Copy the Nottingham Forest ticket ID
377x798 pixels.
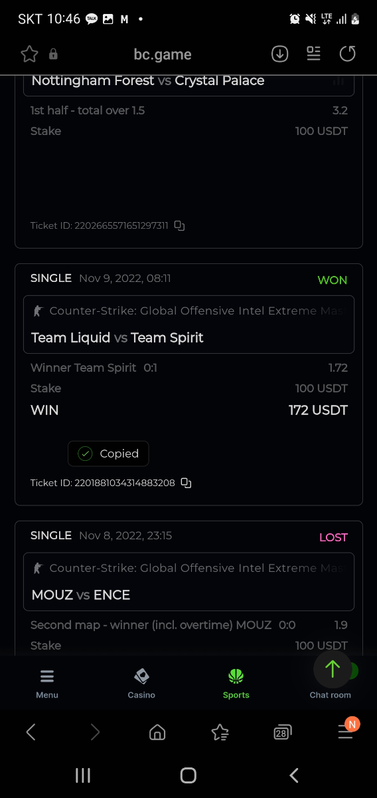pyautogui.click(x=179, y=225)
